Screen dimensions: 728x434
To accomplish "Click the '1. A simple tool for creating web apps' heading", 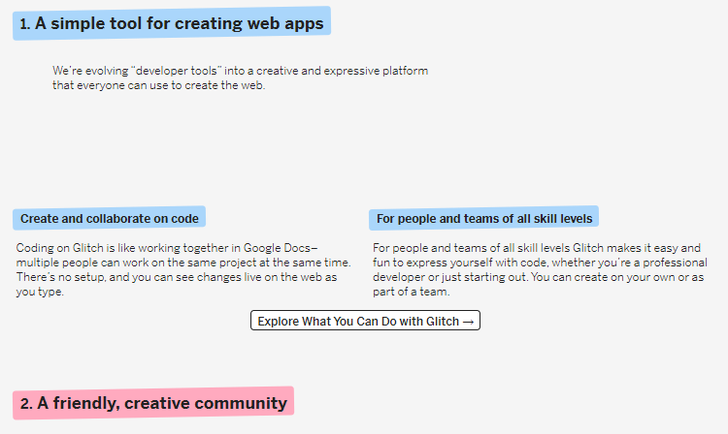I will point(172,23).
